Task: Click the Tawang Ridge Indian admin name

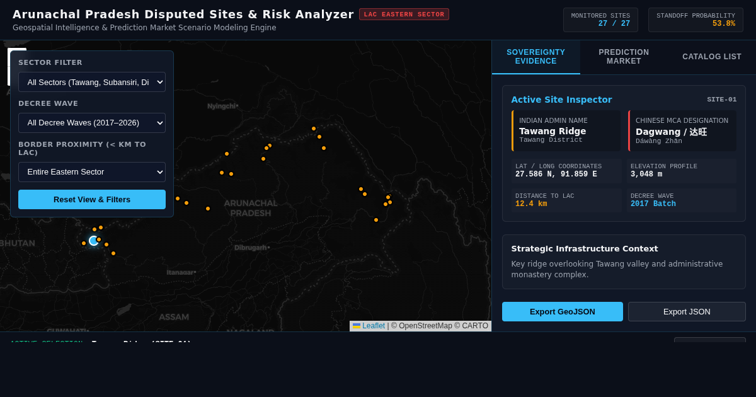Action: click(x=553, y=131)
